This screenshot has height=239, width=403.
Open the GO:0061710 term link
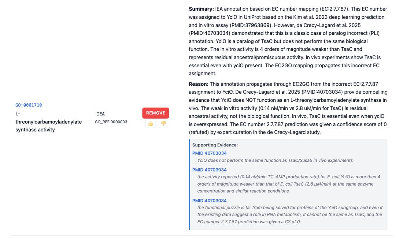coord(29,105)
